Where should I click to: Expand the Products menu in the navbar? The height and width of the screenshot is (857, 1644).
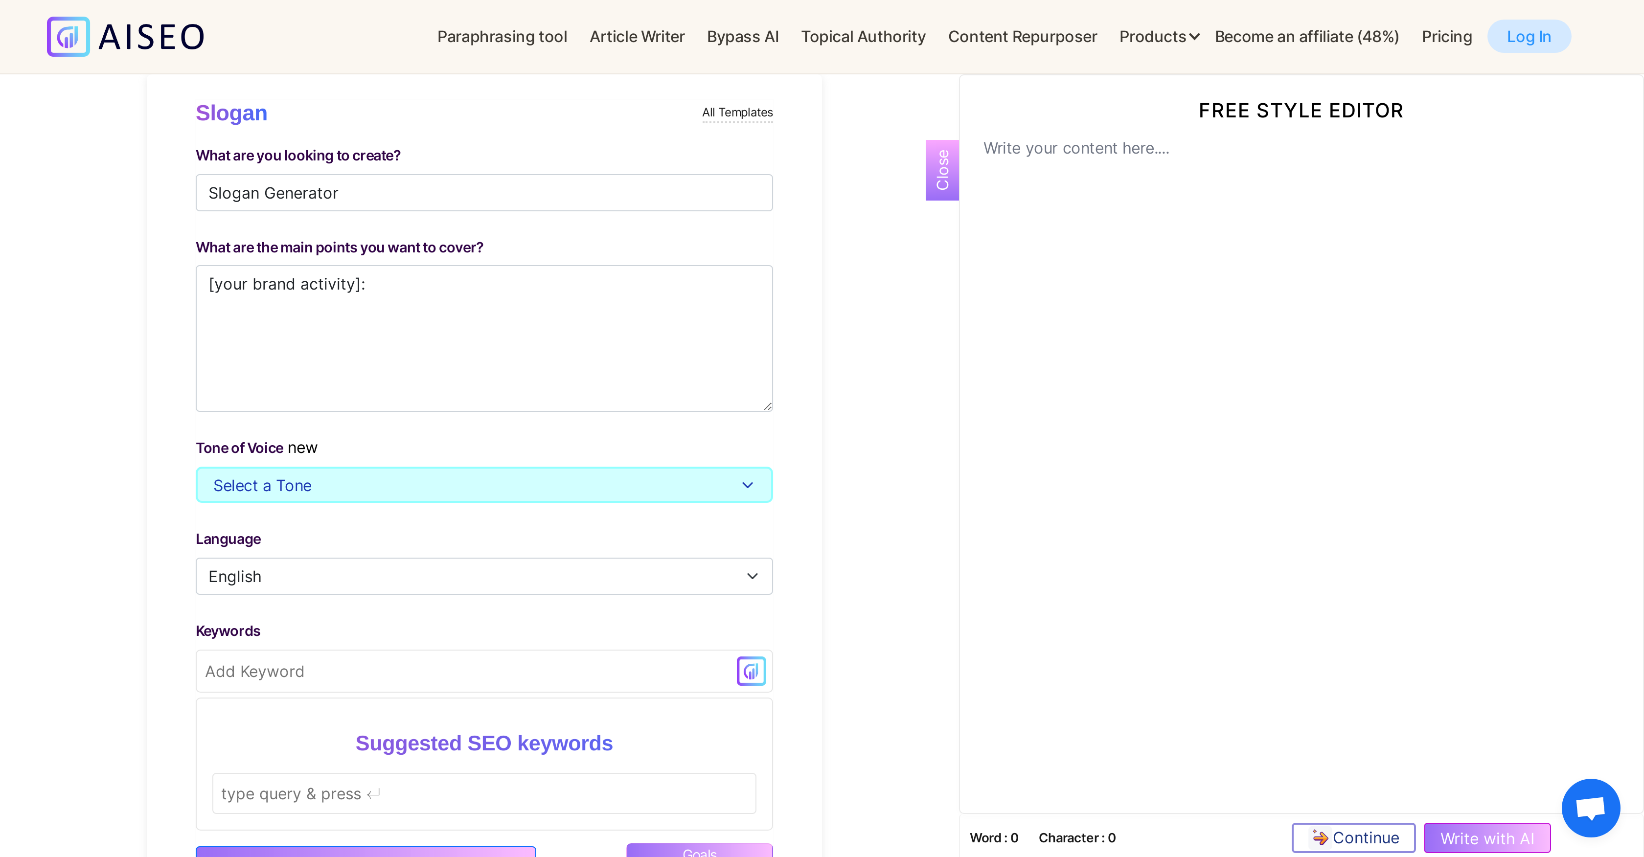tap(1153, 36)
